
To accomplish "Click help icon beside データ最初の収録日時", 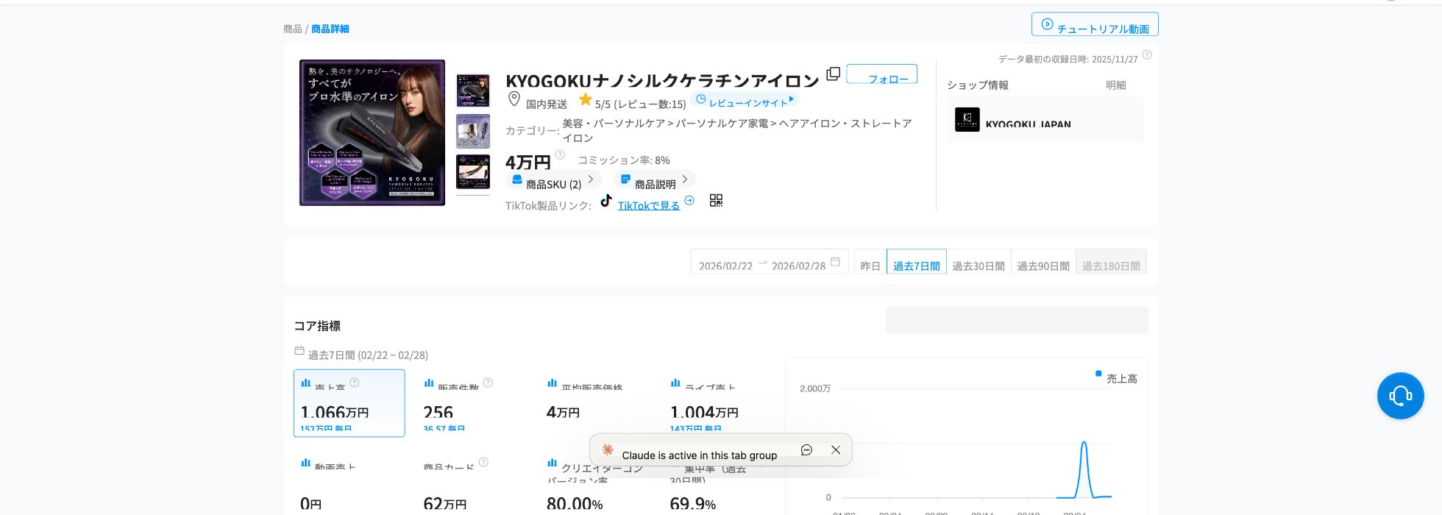I will point(1147,55).
